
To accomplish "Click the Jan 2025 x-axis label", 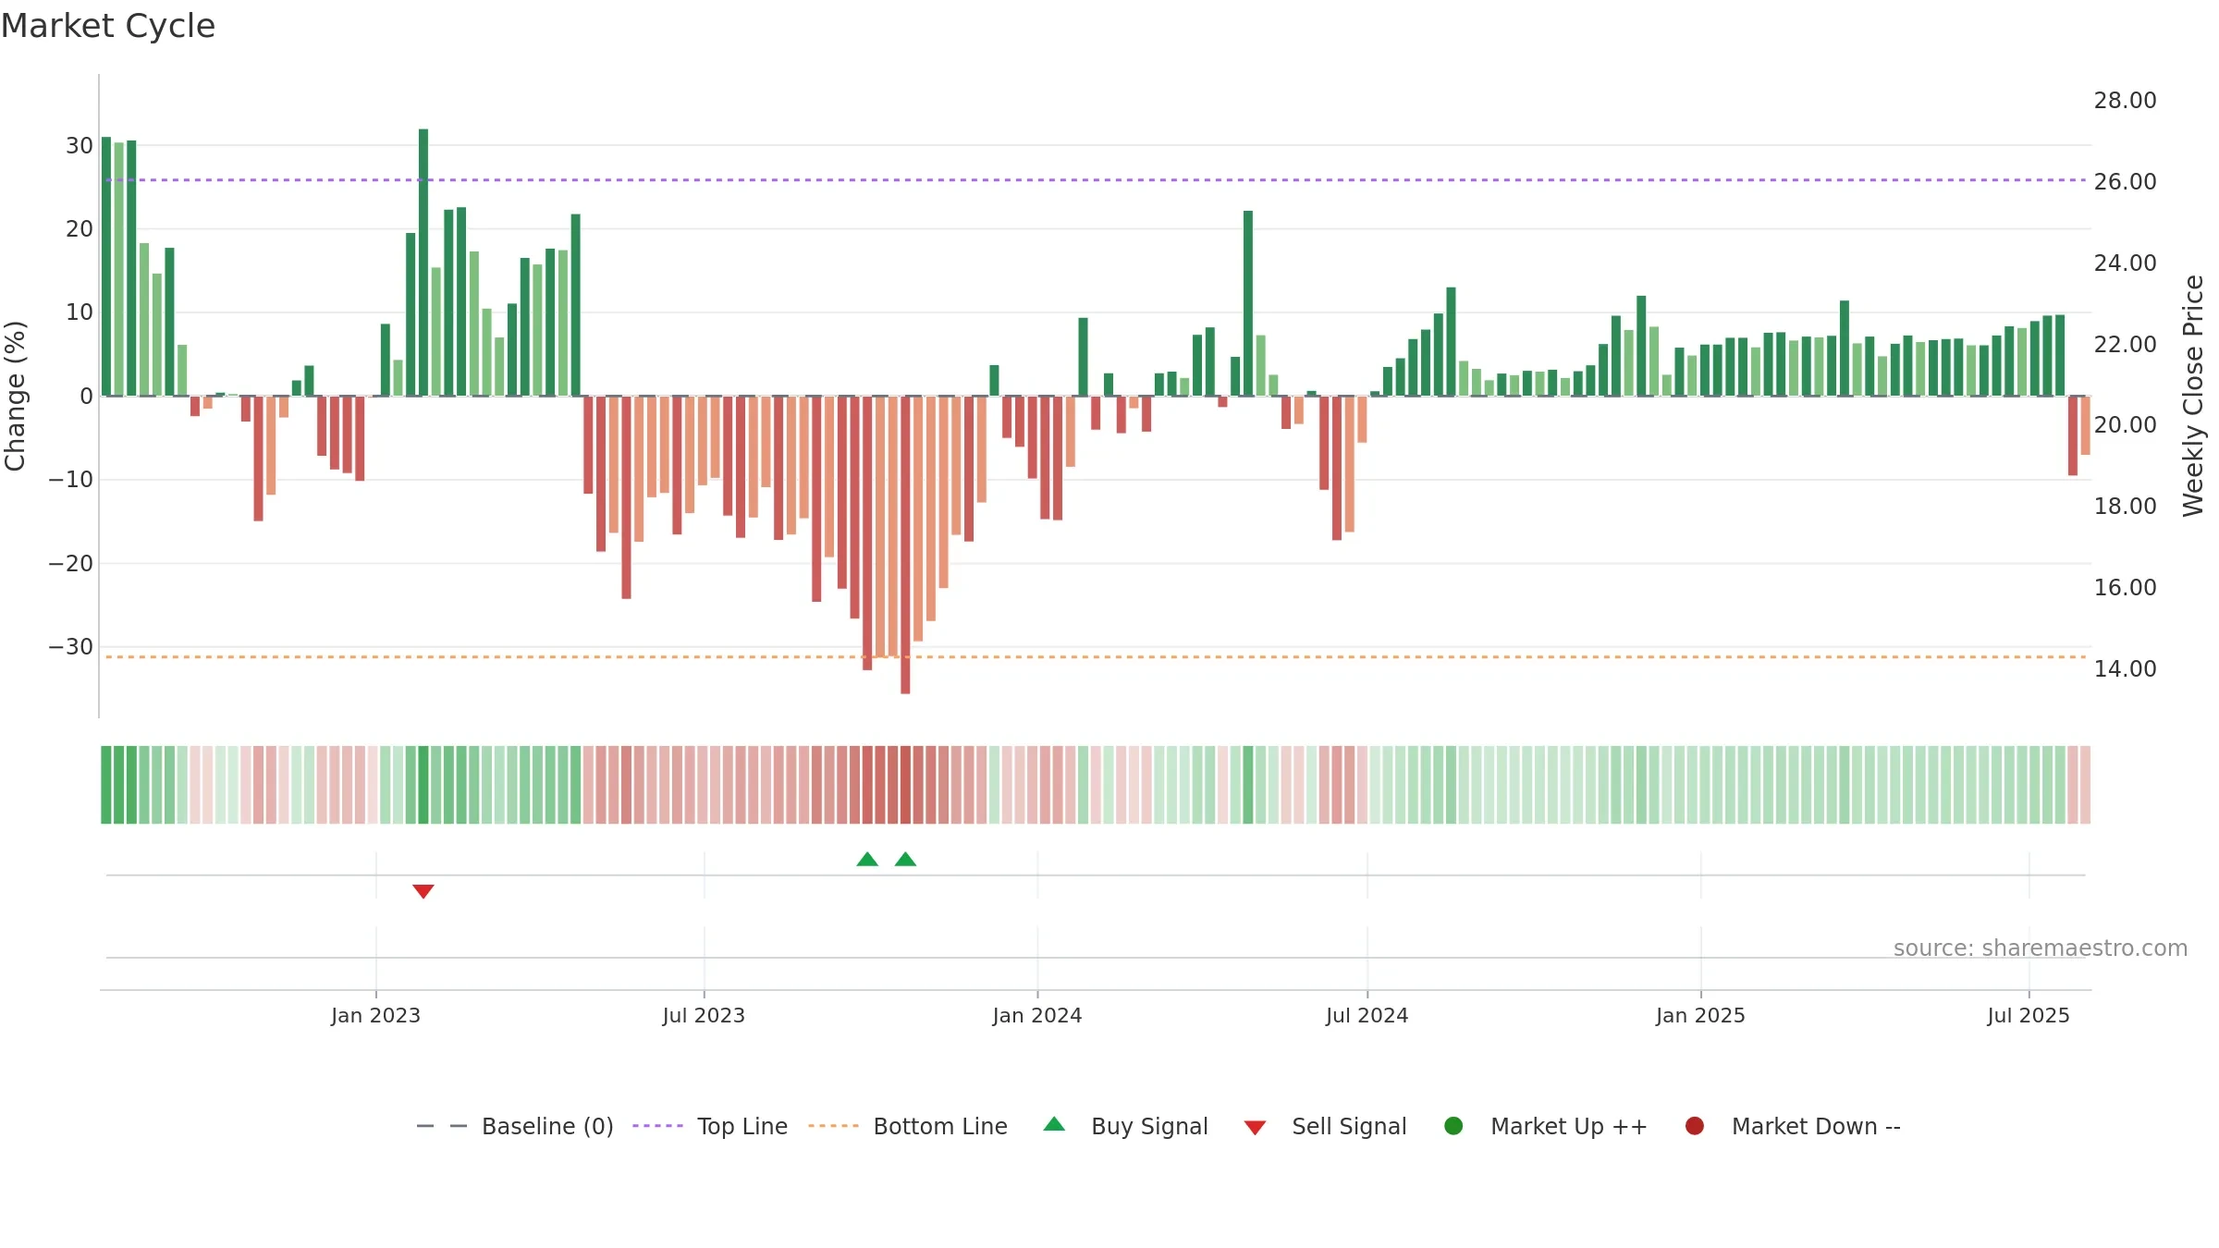I will [x=1701, y=1016].
